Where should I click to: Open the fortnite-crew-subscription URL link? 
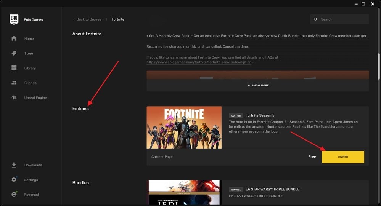click(x=199, y=62)
